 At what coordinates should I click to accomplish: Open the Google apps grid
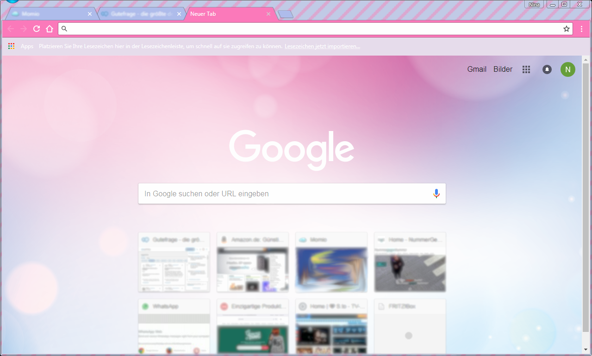[526, 69]
